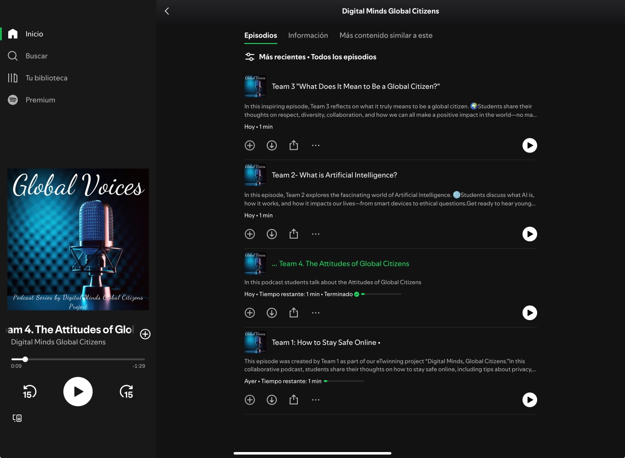This screenshot has width=625, height=458.
Task: Open the connect to device icon
Action: [x=17, y=418]
